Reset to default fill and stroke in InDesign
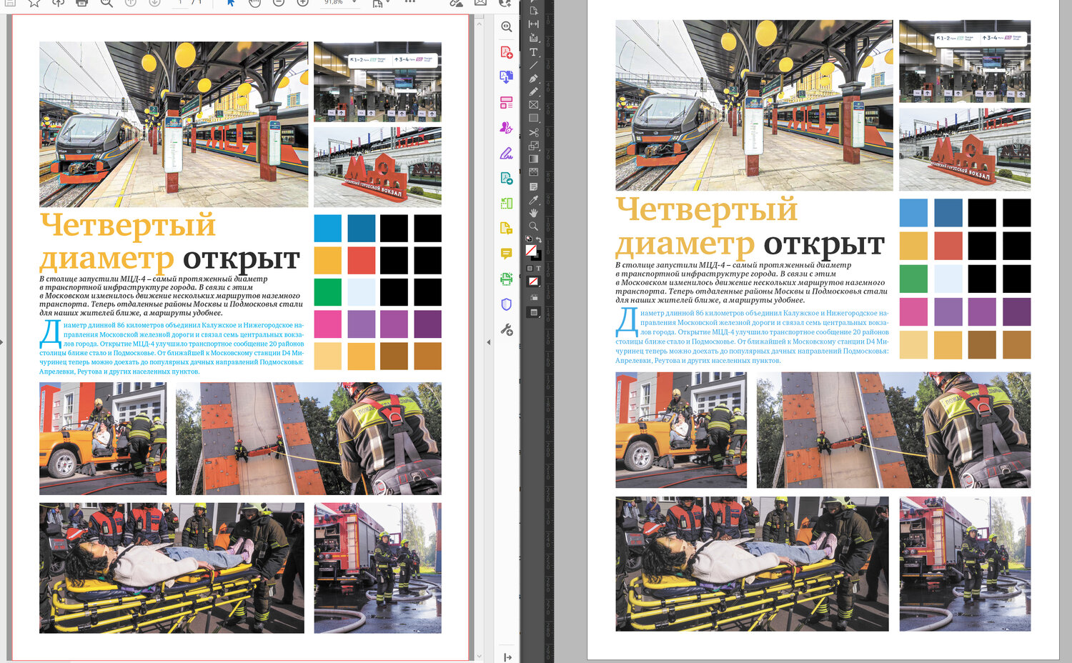 coord(529,239)
